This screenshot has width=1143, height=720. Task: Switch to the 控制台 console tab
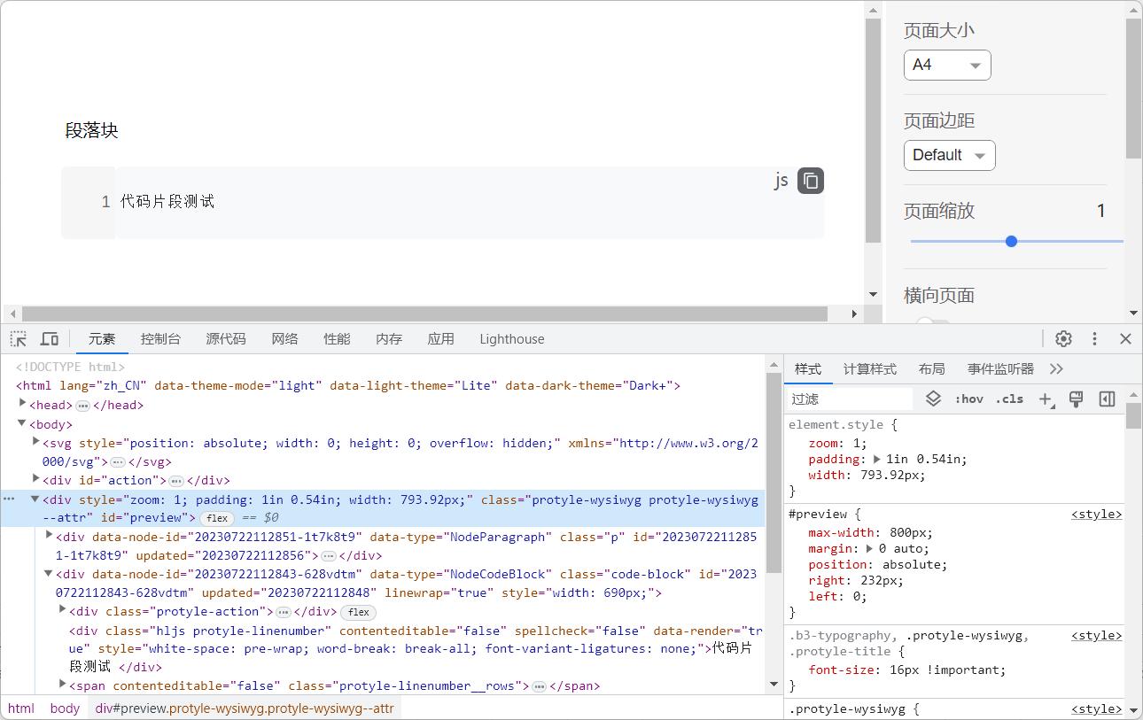pos(160,339)
